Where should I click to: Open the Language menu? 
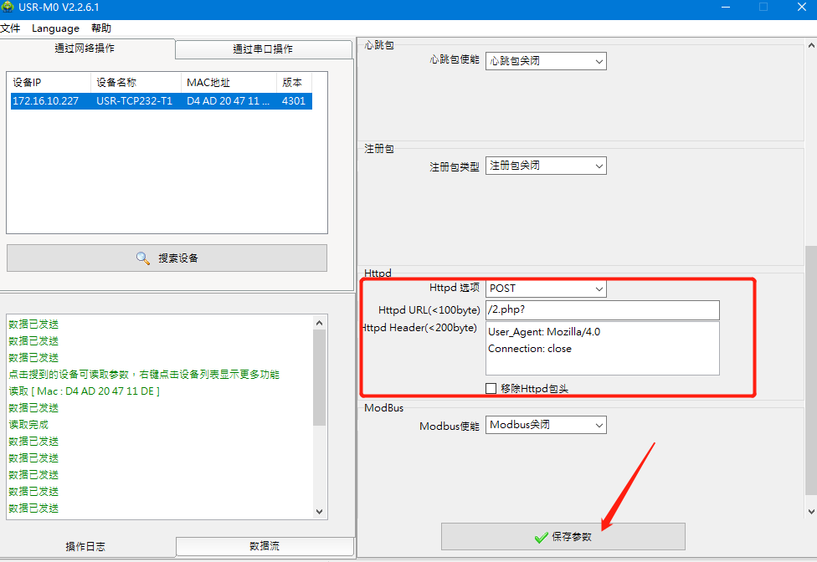(55, 28)
